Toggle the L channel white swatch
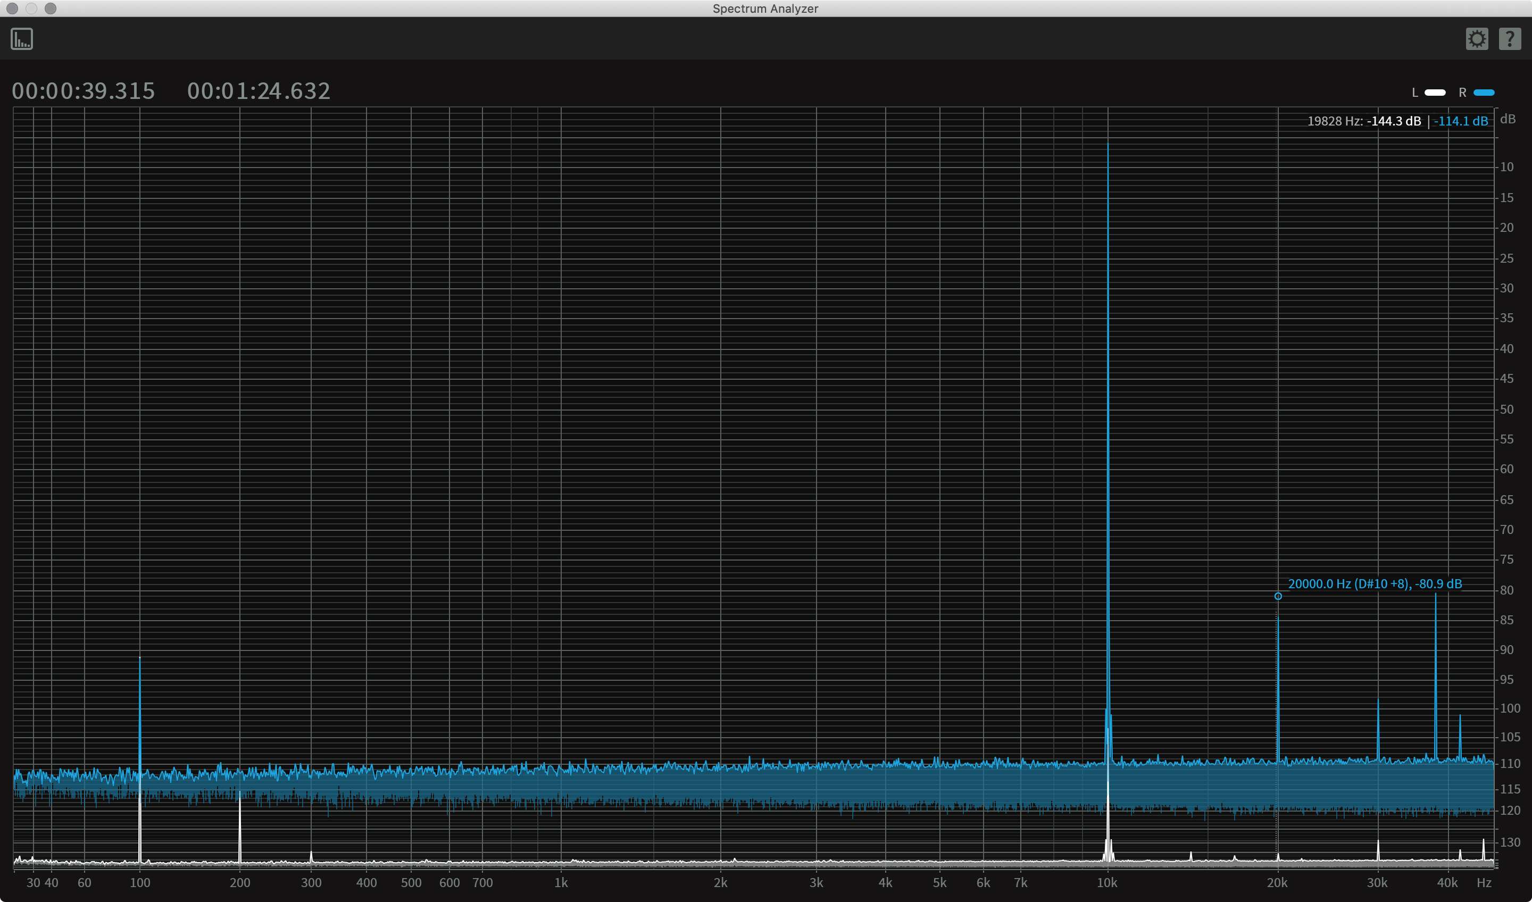1532x902 pixels. (x=1435, y=93)
